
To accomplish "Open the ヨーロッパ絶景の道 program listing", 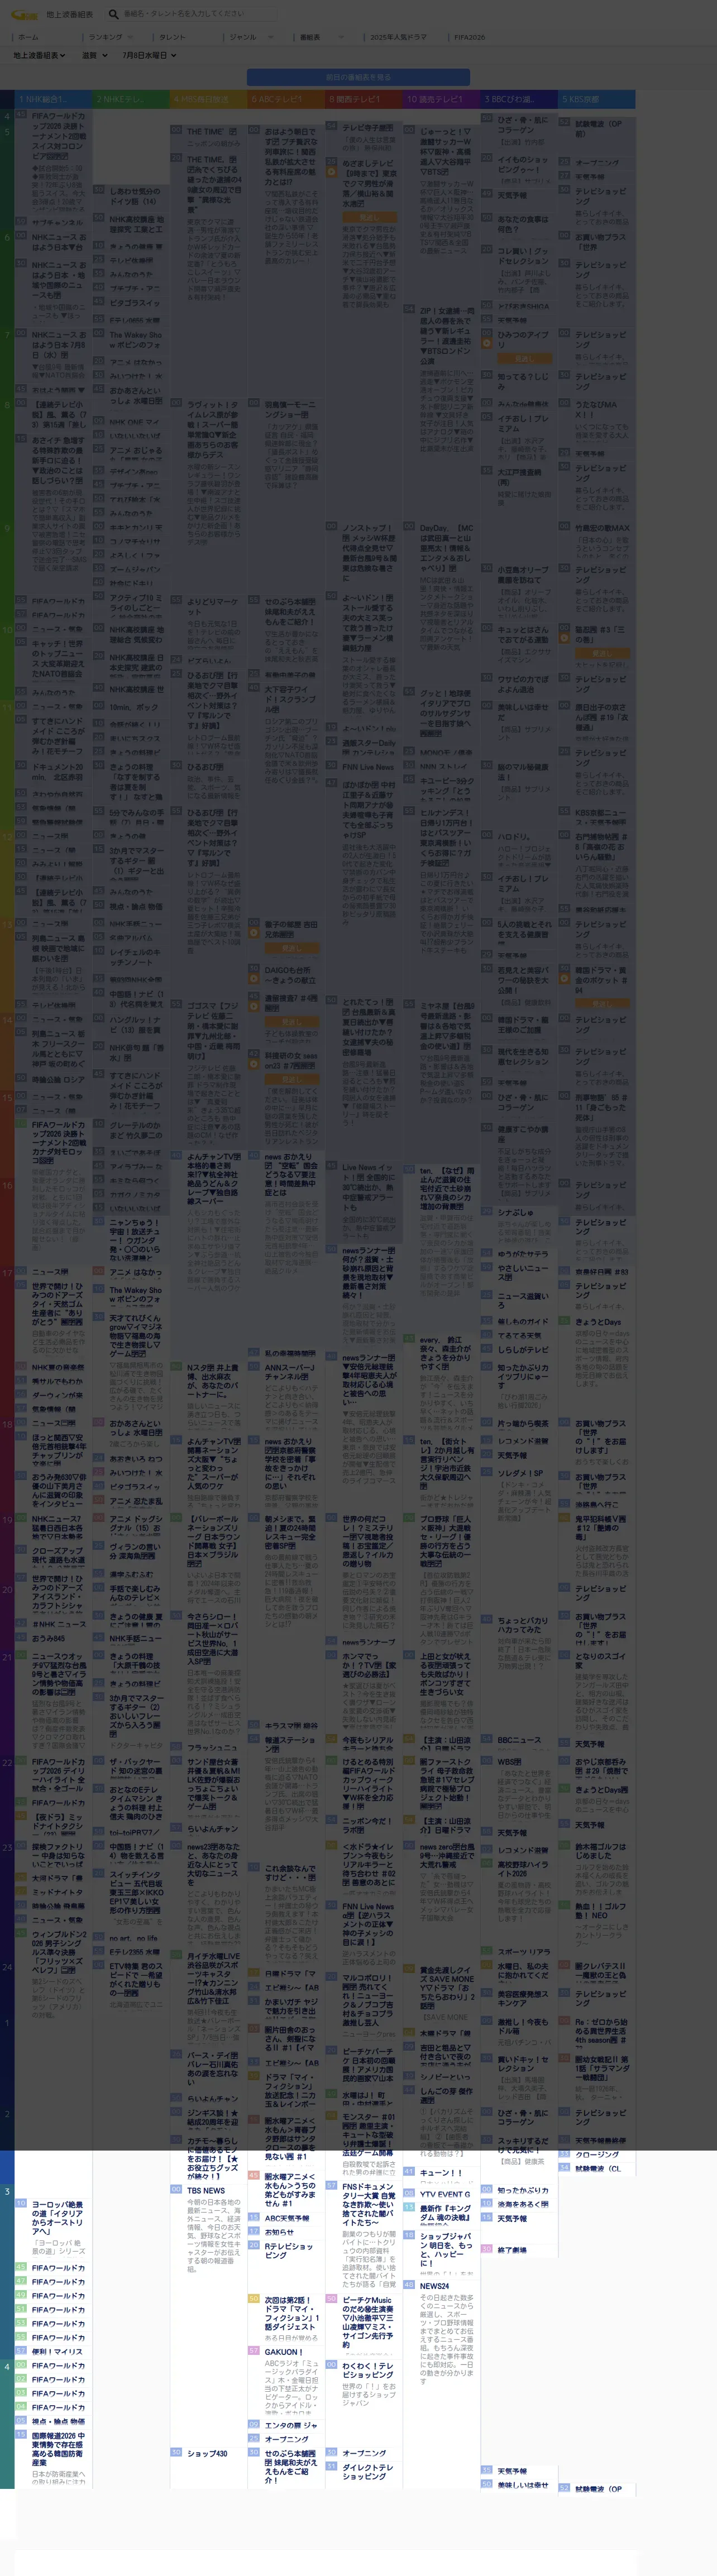I will (x=58, y=2217).
